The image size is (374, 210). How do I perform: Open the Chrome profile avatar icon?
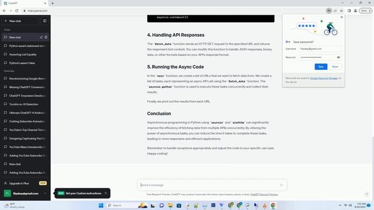coord(355,10)
